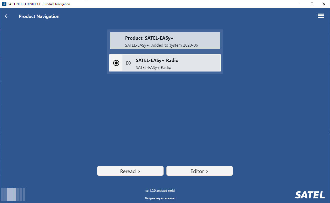The image size is (330, 203).
Task: Click the activity indicator bars
Action: coord(13,195)
